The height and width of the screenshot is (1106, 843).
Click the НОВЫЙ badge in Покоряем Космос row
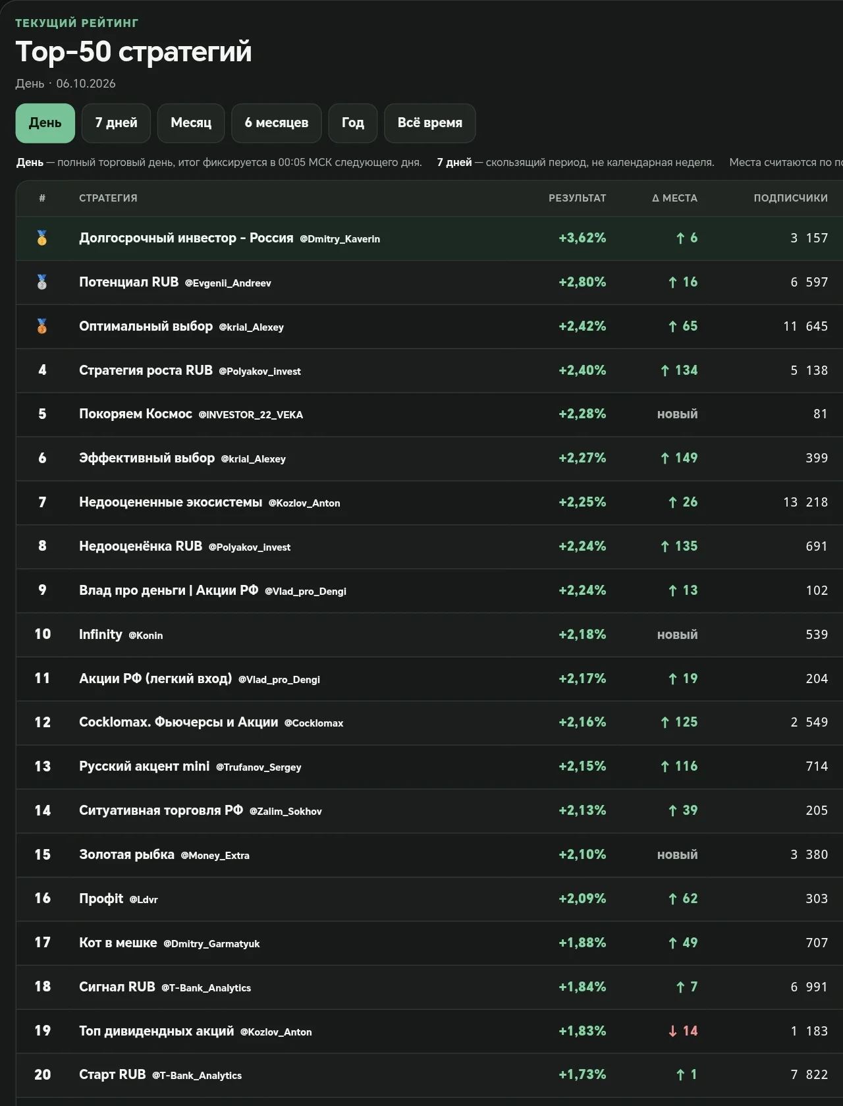(677, 414)
